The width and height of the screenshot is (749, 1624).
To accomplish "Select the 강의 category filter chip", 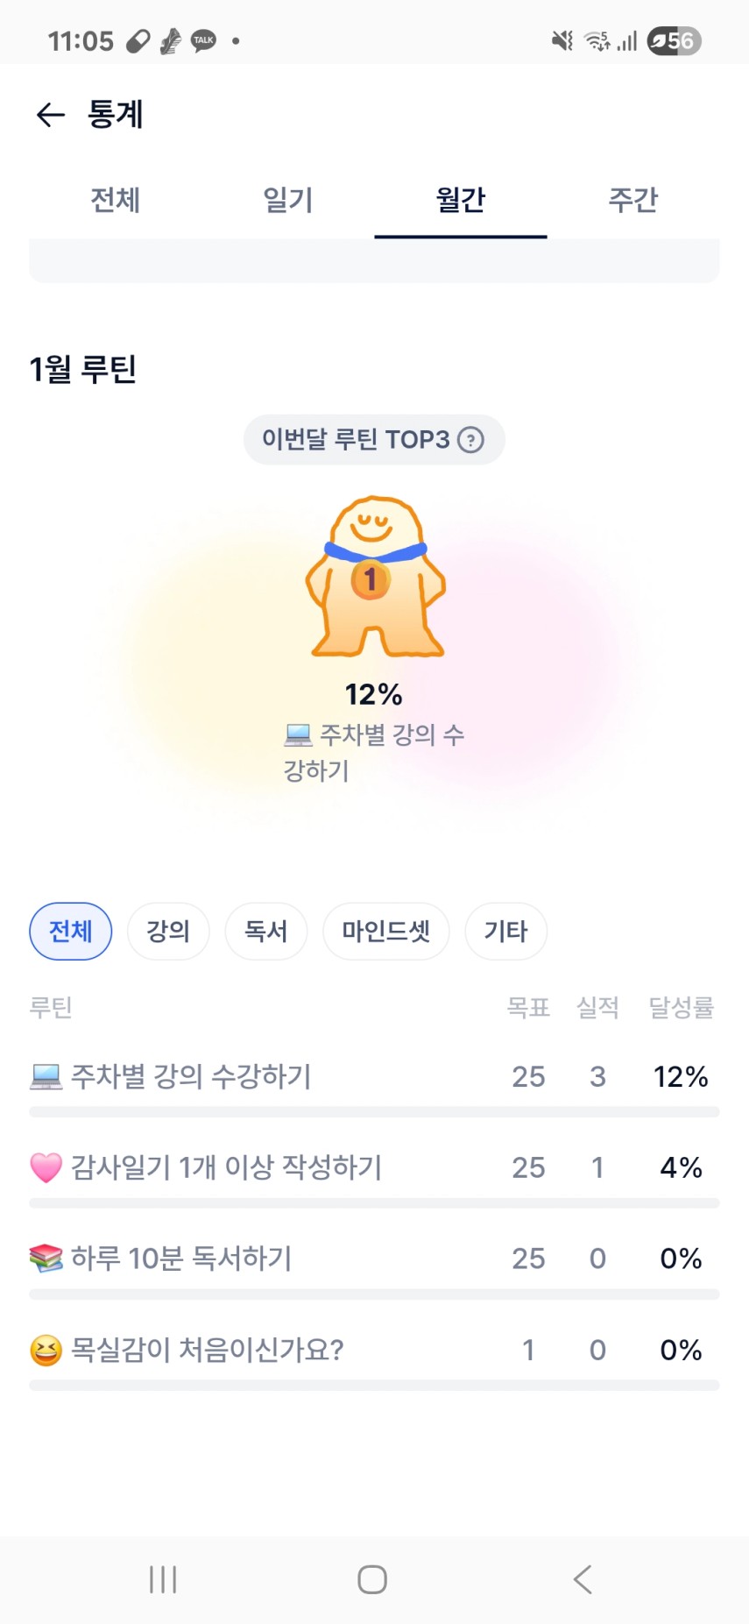I will pos(168,931).
